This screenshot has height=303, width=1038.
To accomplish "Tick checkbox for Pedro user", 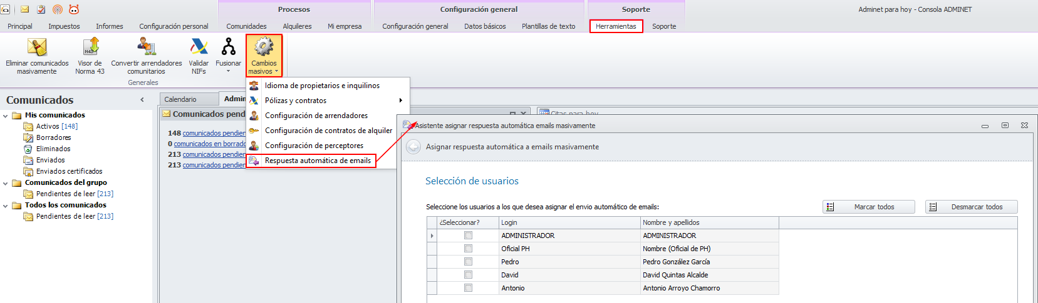I will pos(468,262).
